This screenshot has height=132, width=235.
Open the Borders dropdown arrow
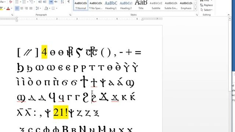click(x=57, y=8)
